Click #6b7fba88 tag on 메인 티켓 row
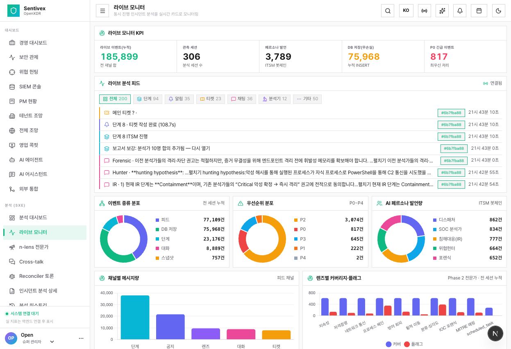511x349 pixels. pos(451,113)
